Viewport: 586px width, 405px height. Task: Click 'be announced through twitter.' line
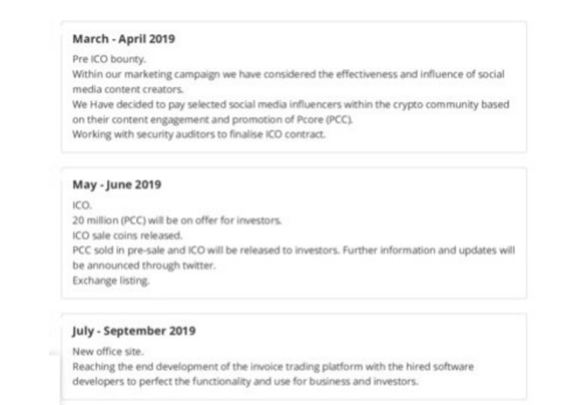click(x=144, y=265)
